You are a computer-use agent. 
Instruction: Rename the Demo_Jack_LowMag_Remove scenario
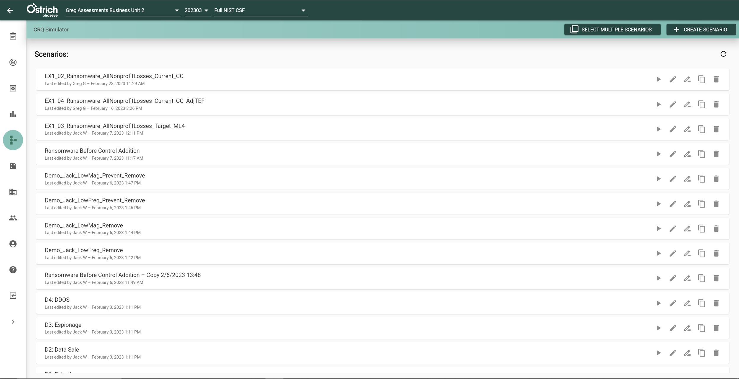click(687, 228)
